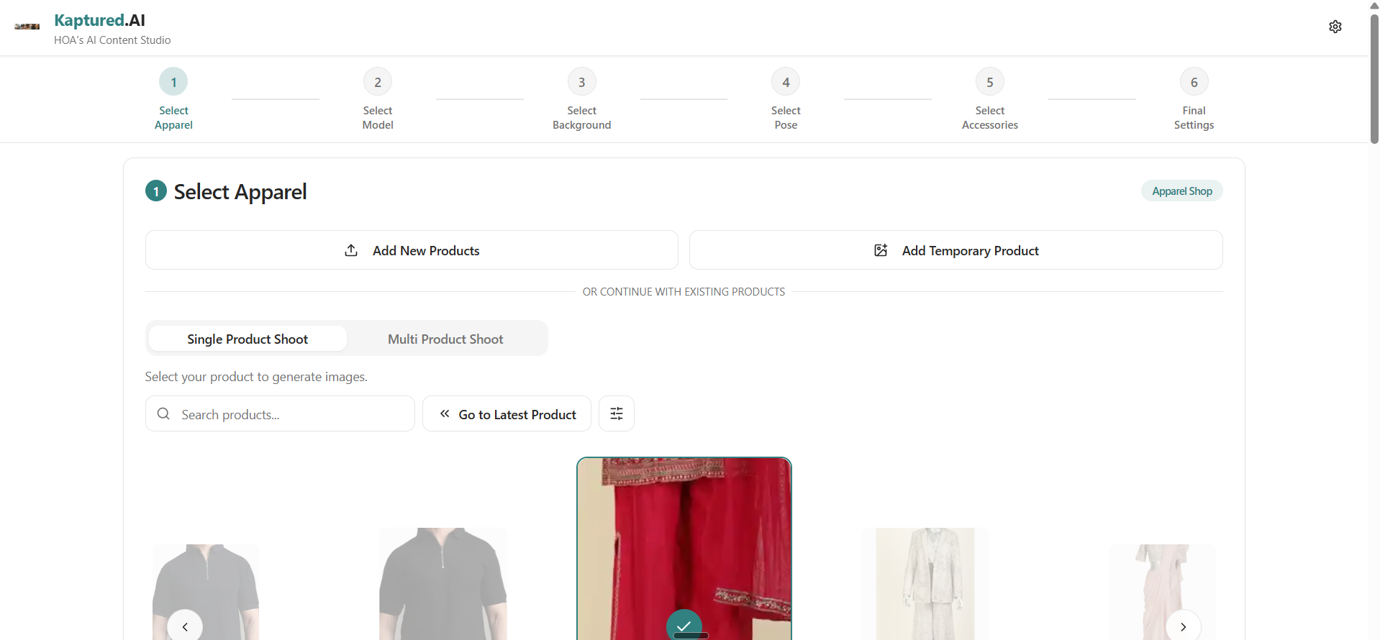Go to step 1 Select Apparel
1380x640 pixels.
pos(173,100)
